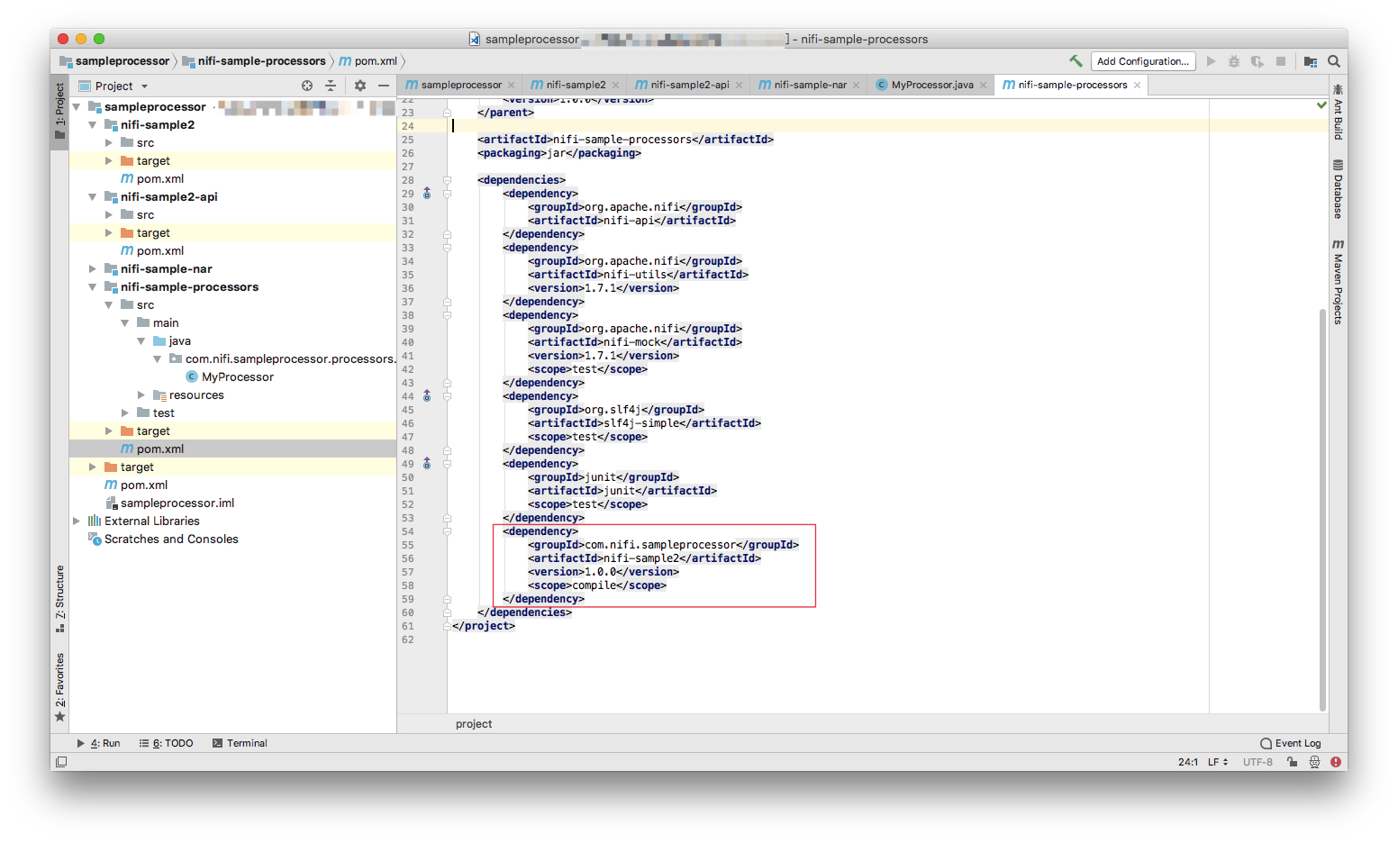1398x843 pixels.
Task: Close the nifi-sample-nar editor tab
Action: (x=857, y=86)
